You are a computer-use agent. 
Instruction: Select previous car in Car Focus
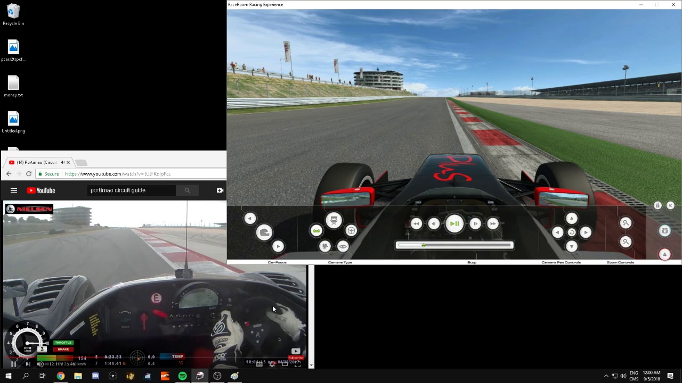click(x=250, y=218)
